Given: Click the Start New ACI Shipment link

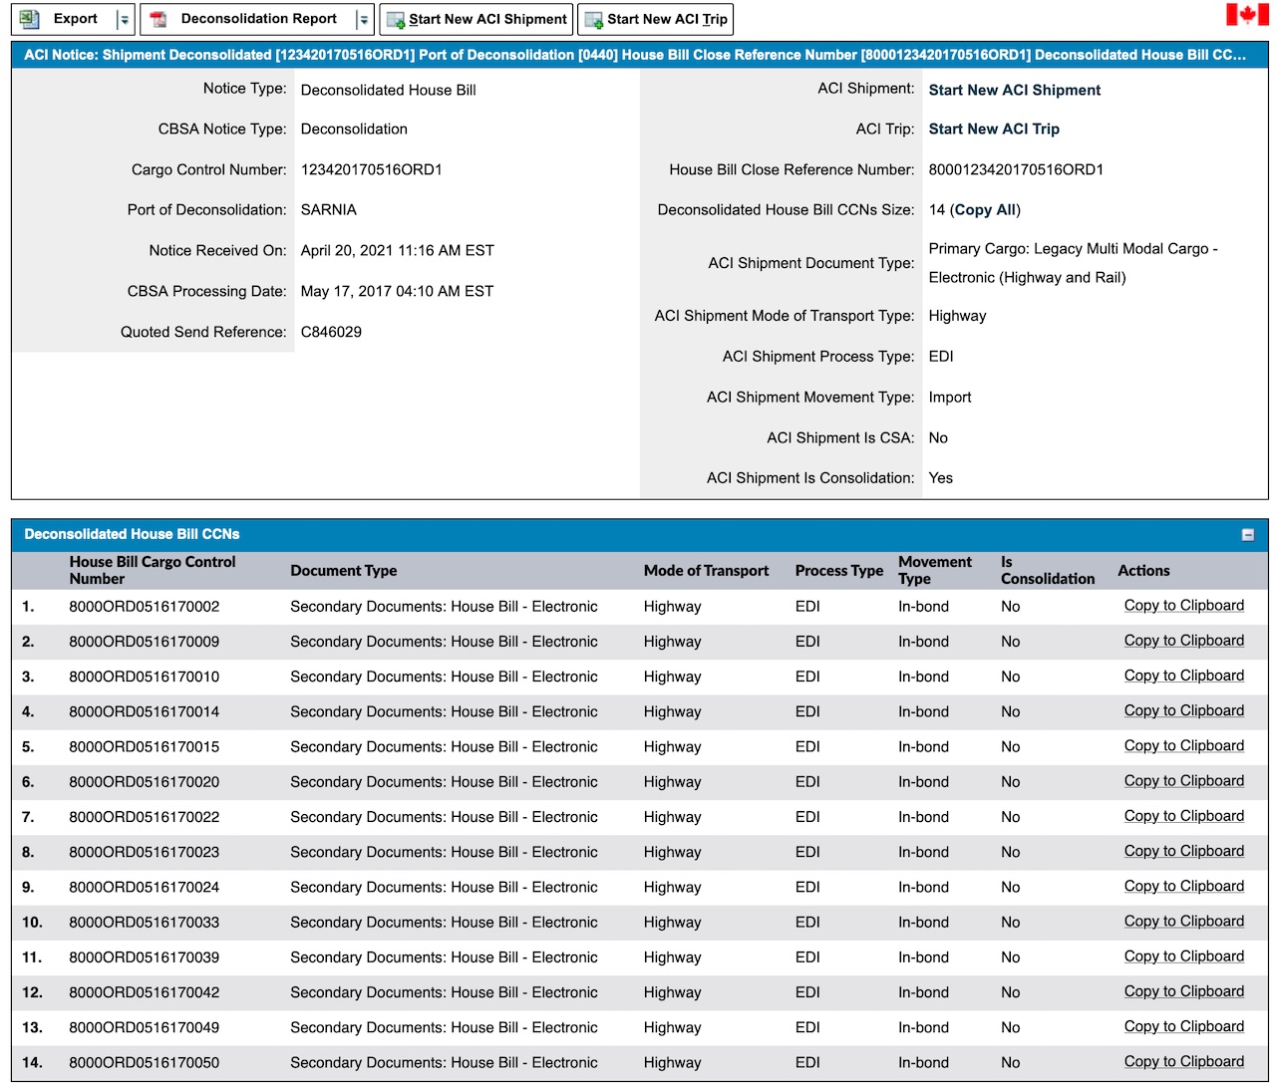Looking at the screenshot, I should tap(1013, 90).
